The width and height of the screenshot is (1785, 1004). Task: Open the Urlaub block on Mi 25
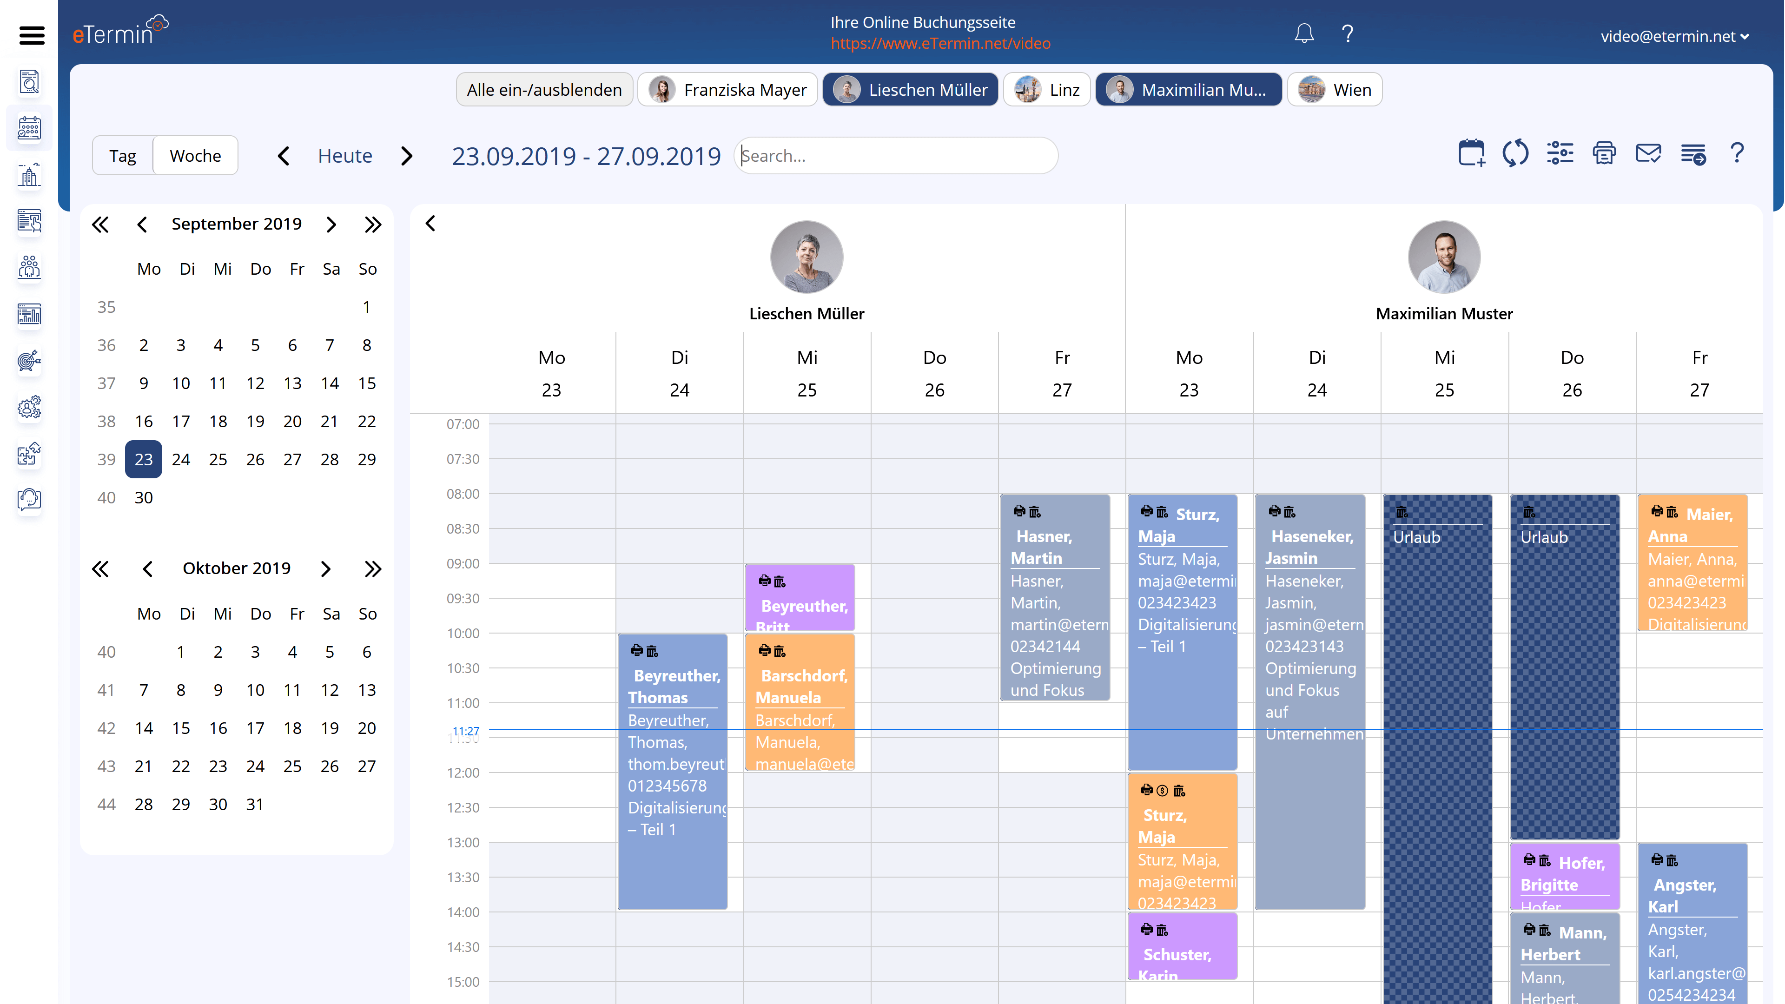(1438, 748)
